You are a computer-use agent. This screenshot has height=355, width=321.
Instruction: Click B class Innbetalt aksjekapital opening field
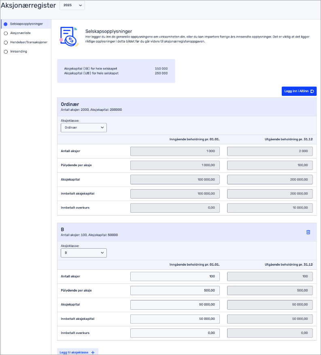[175, 319]
